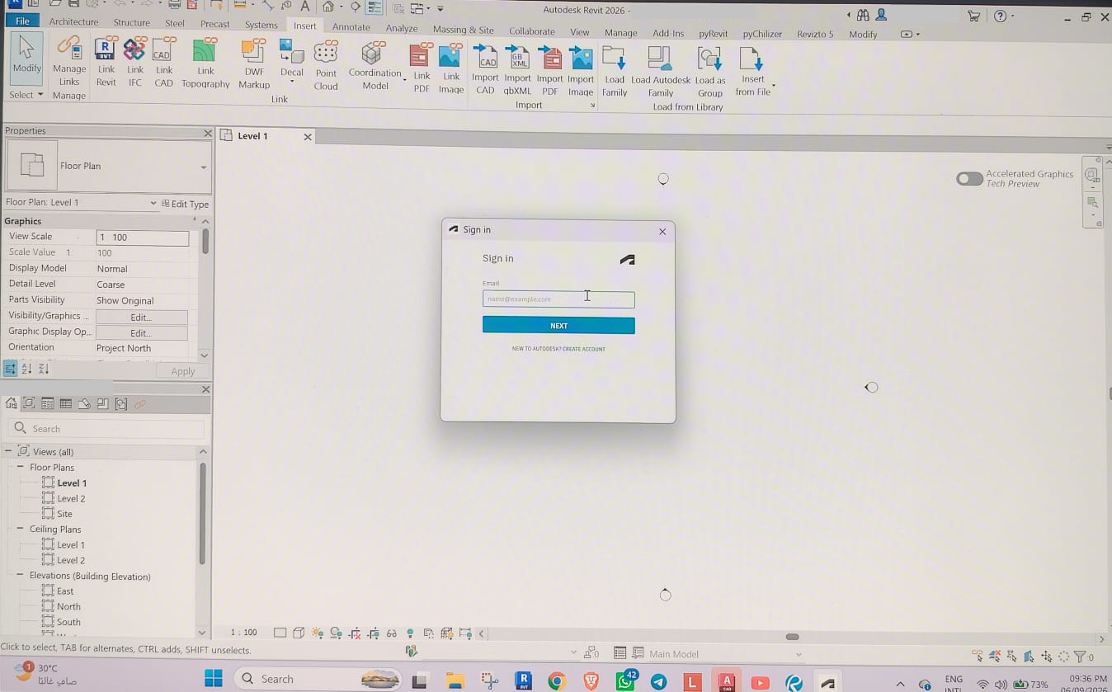Collapse the Ceiling Plans group

[x=21, y=529]
